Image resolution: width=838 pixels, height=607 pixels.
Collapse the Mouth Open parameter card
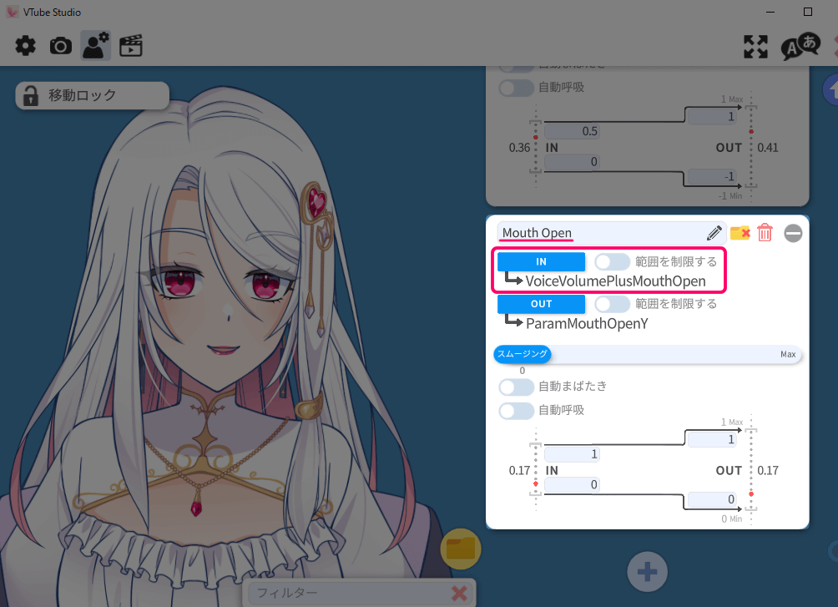(x=793, y=233)
